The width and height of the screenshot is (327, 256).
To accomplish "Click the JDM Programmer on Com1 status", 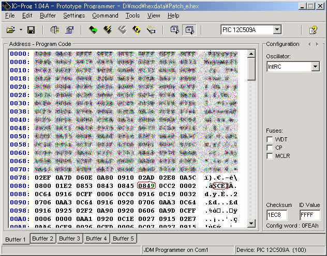I will tap(176, 250).
